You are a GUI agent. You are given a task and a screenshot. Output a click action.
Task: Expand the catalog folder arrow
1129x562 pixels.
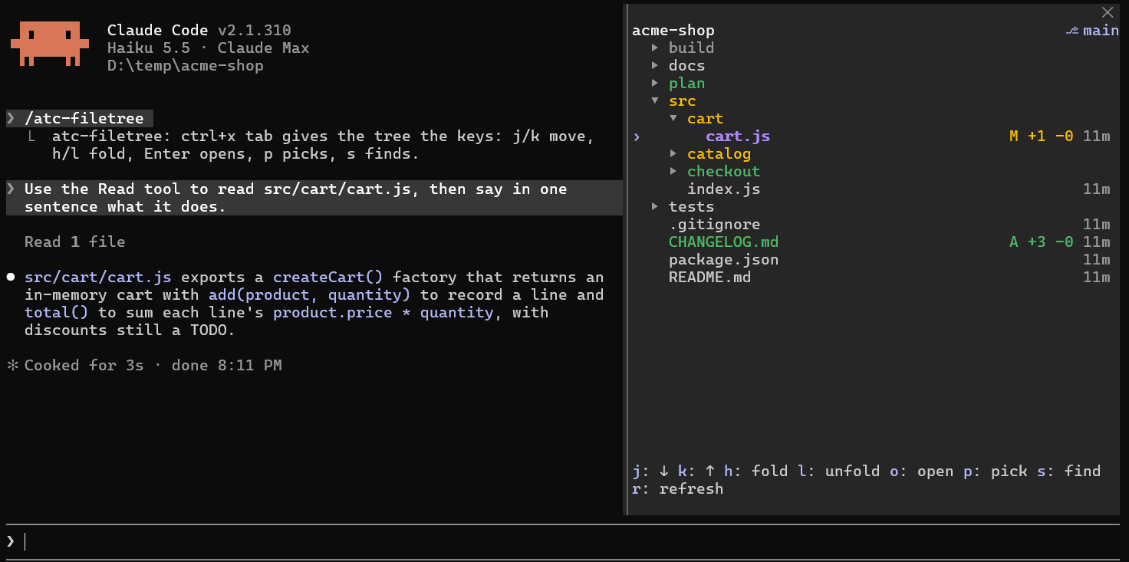[673, 153]
